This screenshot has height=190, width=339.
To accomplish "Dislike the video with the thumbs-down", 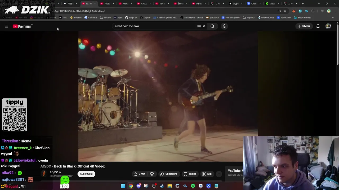I will (152, 174).
